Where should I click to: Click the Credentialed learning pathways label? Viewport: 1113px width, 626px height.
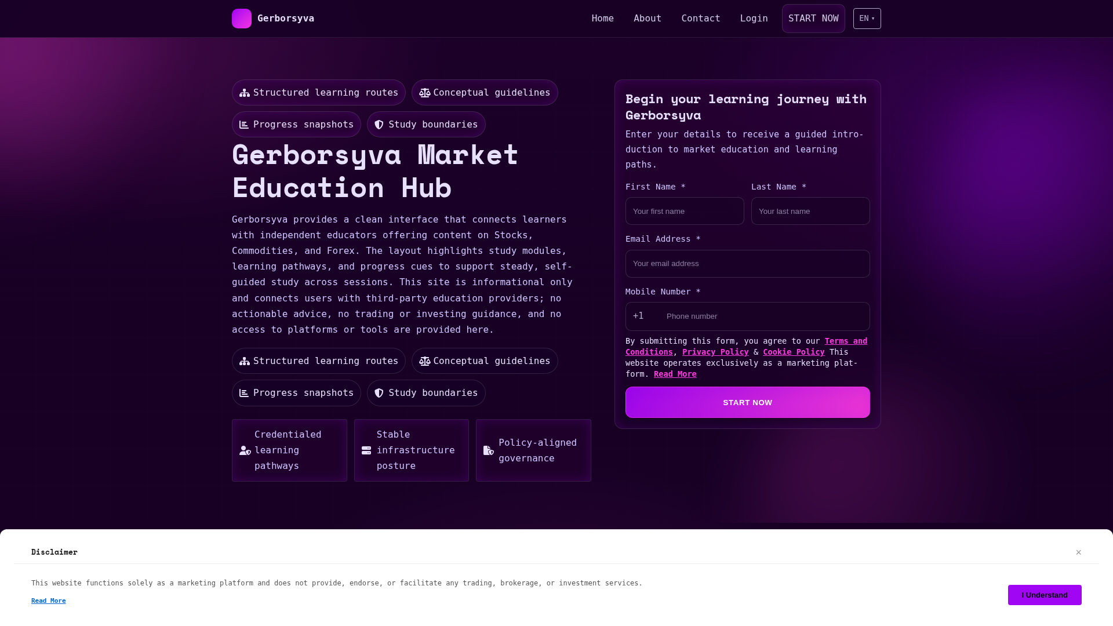click(x=288, y=450)
